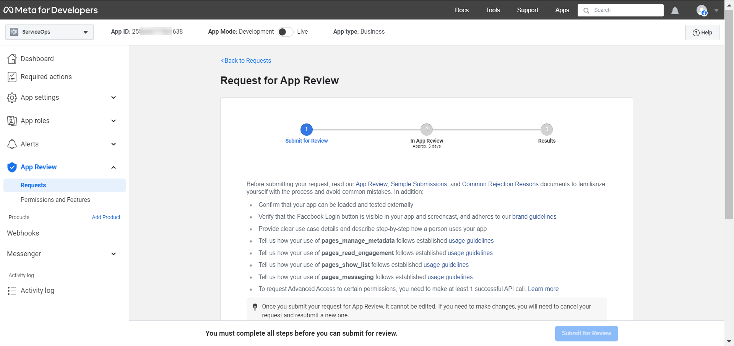Click step 2 In App Review on the progress bar
The width and height of the screenshot is (734, 346).
[x=427, y=129]
